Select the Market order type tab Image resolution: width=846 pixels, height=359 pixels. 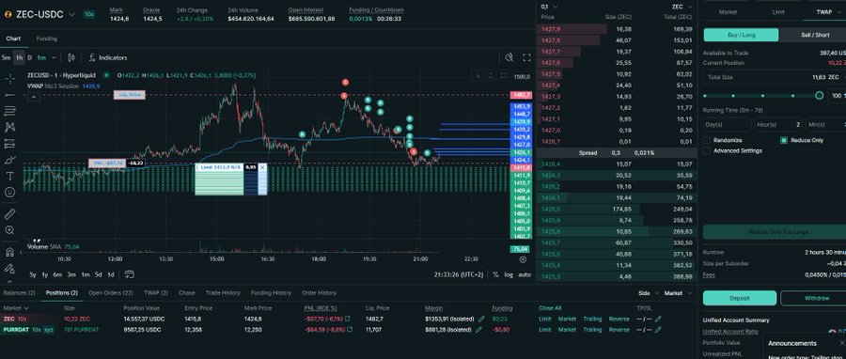point(728,11)
